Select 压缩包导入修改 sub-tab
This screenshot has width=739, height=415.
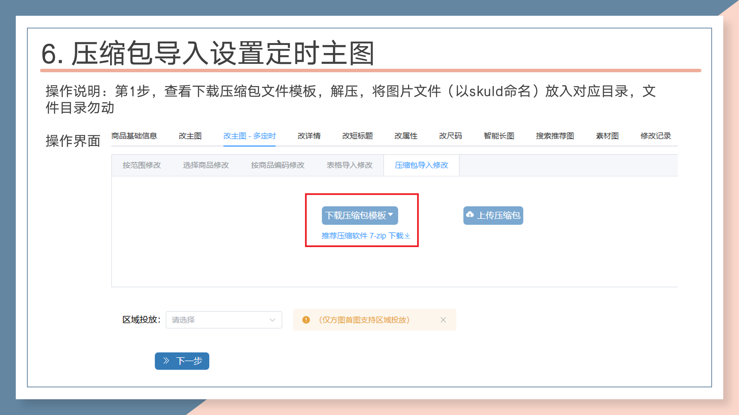[x=421, y=165]
